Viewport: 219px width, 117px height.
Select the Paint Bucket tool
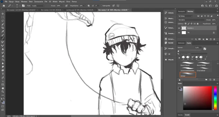[x=3, y=60]
